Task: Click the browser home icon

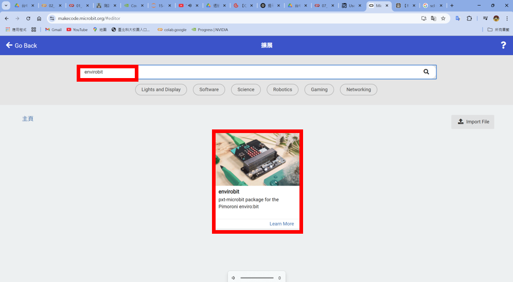Action: pos(39,18)
